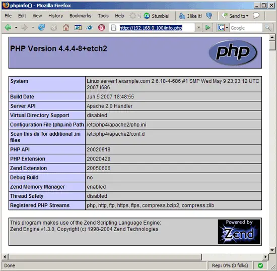The image size is (277, 271).
Task: Click the green Back arrow button
Action: [x=8, y=28]
